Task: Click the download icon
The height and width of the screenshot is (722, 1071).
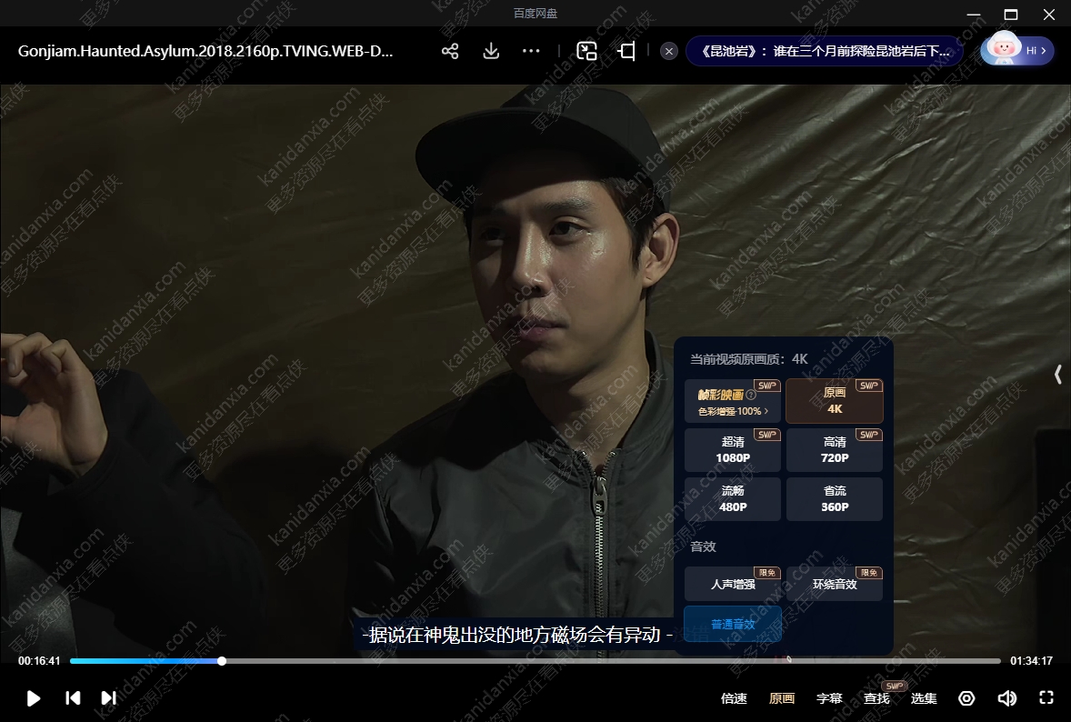Action: (x=491, y=51)
